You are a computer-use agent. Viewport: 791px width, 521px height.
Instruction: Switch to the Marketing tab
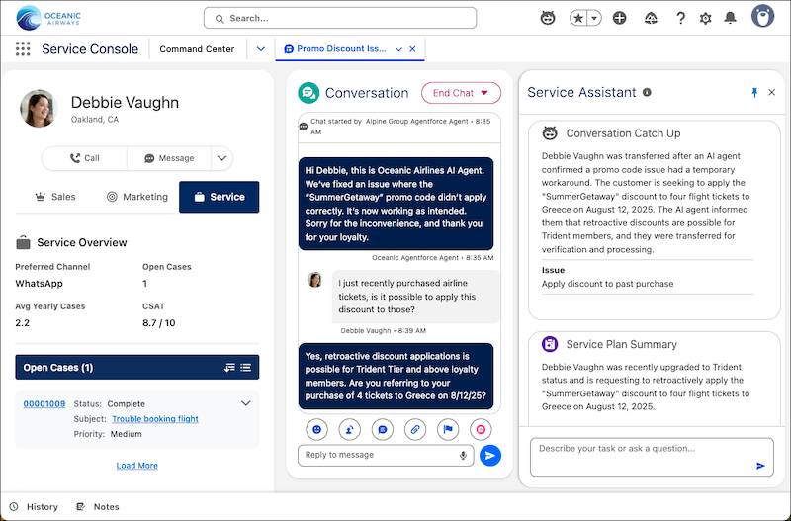(x=137, y=197)
